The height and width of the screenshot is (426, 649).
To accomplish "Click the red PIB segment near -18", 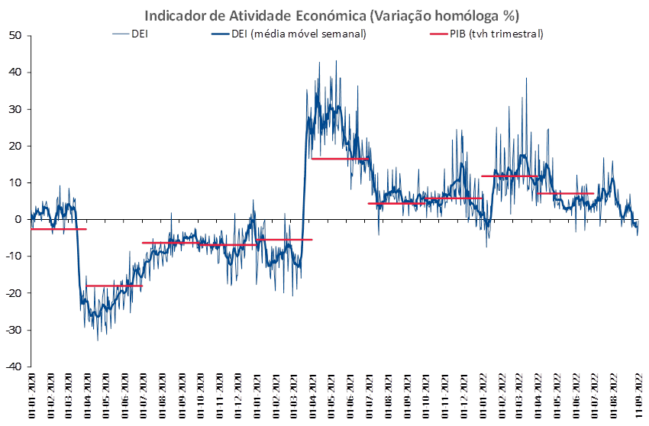I will (115, 286).
